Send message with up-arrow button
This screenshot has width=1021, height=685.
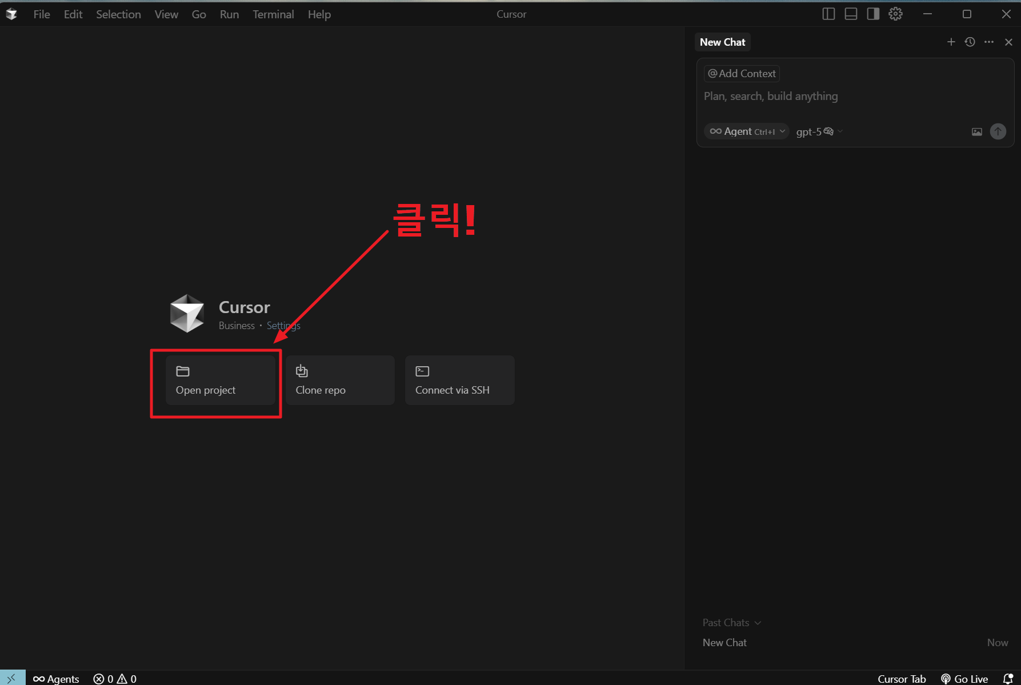click(998, 131)
